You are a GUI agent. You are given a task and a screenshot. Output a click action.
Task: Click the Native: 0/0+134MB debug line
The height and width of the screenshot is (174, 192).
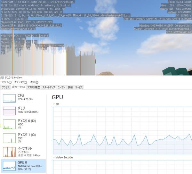[x=179, y=12]
